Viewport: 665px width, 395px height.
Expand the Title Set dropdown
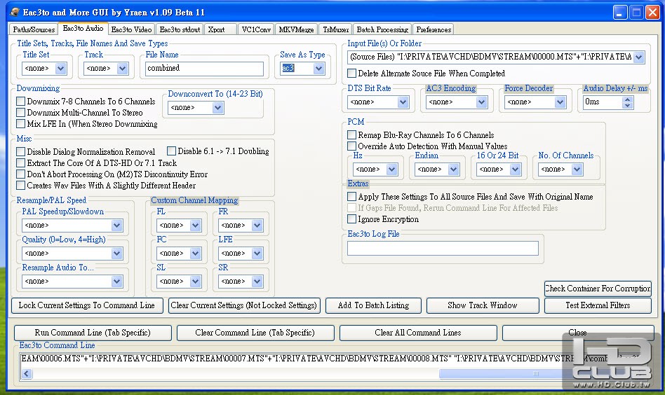60,68
